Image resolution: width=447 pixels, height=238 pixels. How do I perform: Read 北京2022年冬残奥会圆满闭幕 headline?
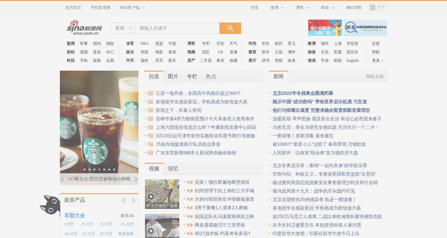303,93
